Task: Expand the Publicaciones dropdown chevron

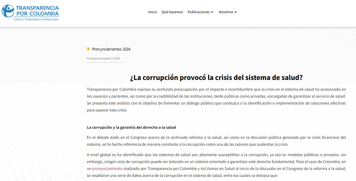Action: [212, 12]
